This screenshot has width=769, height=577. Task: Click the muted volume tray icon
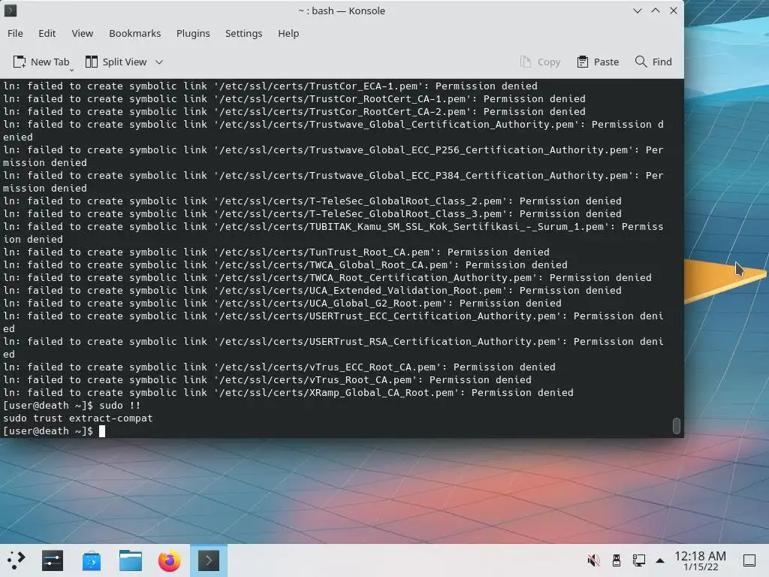pos(593,560)
